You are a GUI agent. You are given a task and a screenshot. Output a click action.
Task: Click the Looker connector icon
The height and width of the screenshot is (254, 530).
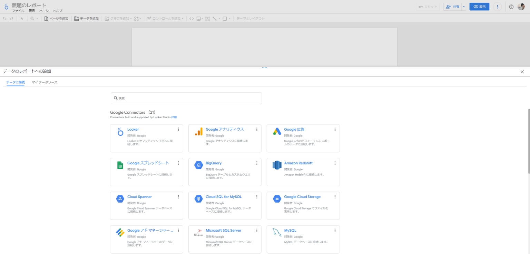click(120, 132)
